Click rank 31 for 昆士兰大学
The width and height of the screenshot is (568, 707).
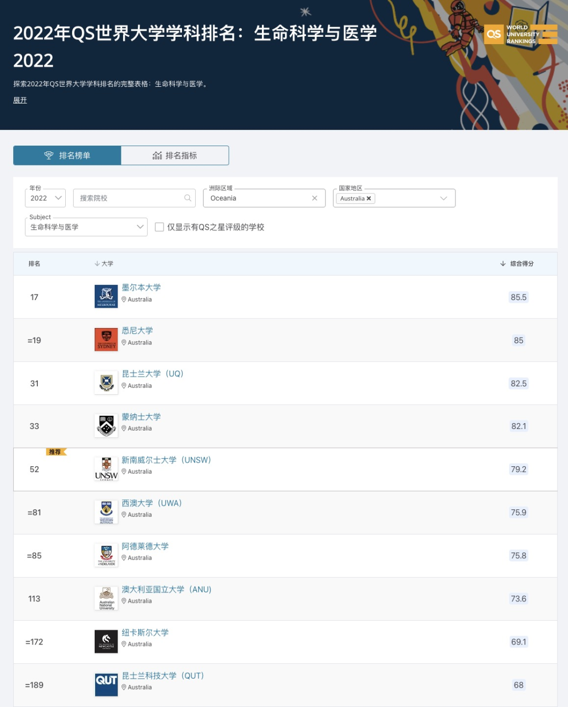coord(34,383)
